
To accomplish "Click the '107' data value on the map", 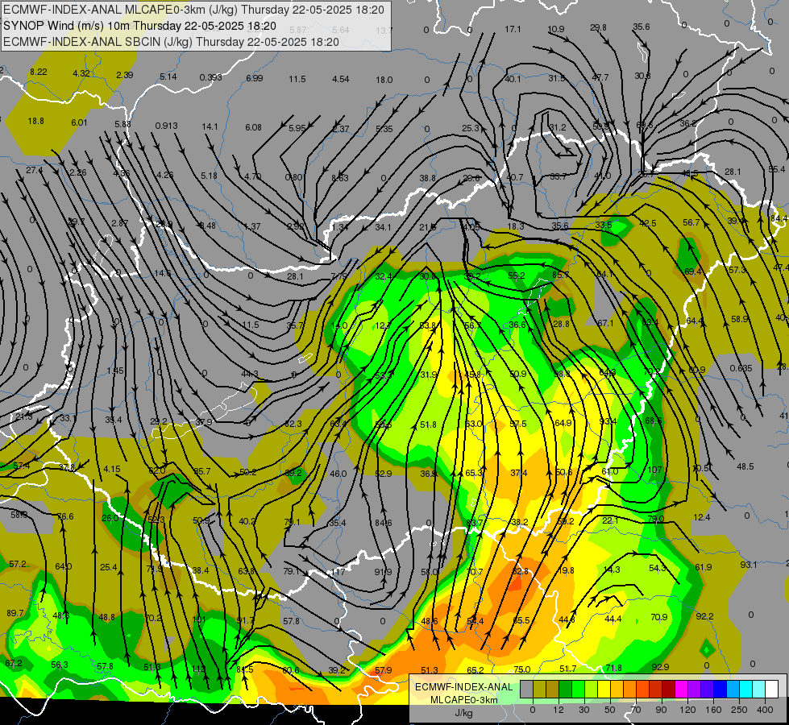I will (x=654, y=470).
